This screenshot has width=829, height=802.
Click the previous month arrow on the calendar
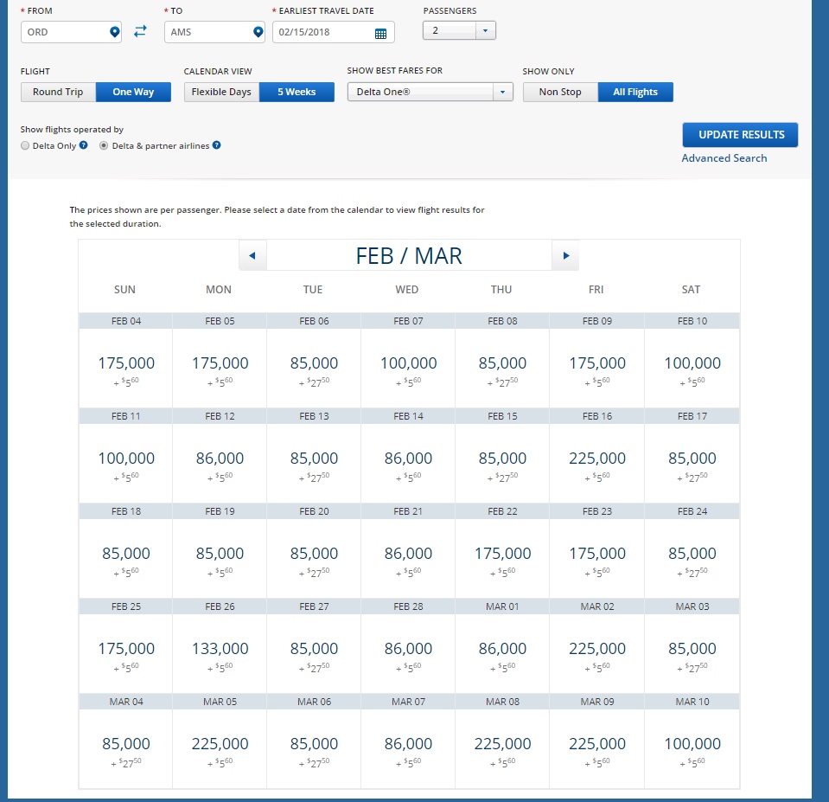tap(252, 253)
